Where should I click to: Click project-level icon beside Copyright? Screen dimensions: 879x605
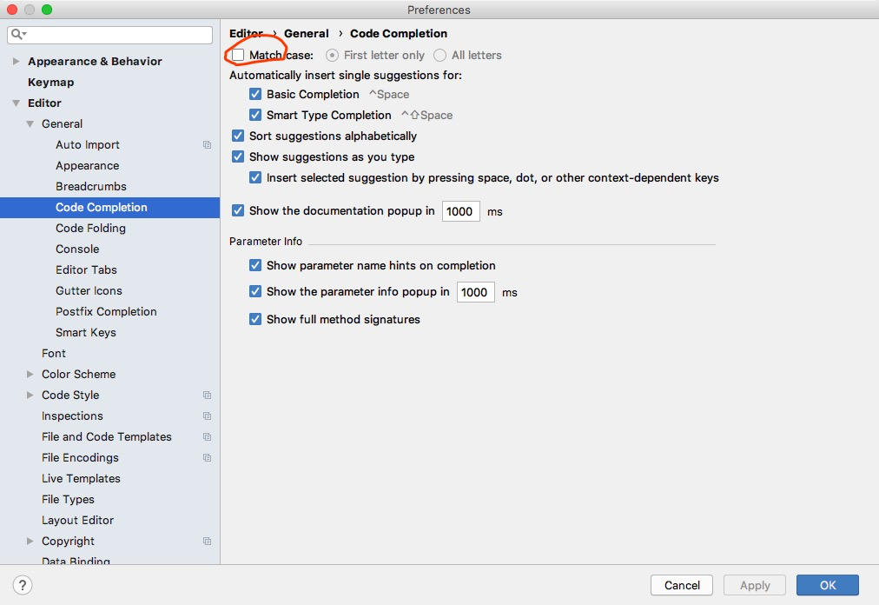click(207, 541)
